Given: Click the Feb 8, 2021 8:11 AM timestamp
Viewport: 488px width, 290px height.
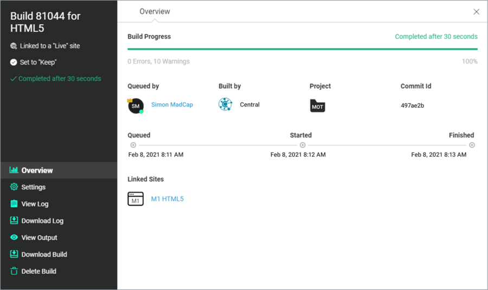Looking at the screenshot, I should [156, 155].
